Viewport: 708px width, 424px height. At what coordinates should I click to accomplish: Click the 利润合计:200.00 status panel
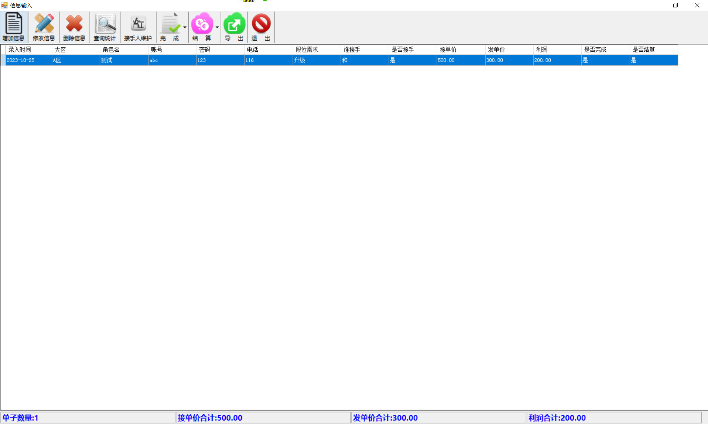pos(614,418)
